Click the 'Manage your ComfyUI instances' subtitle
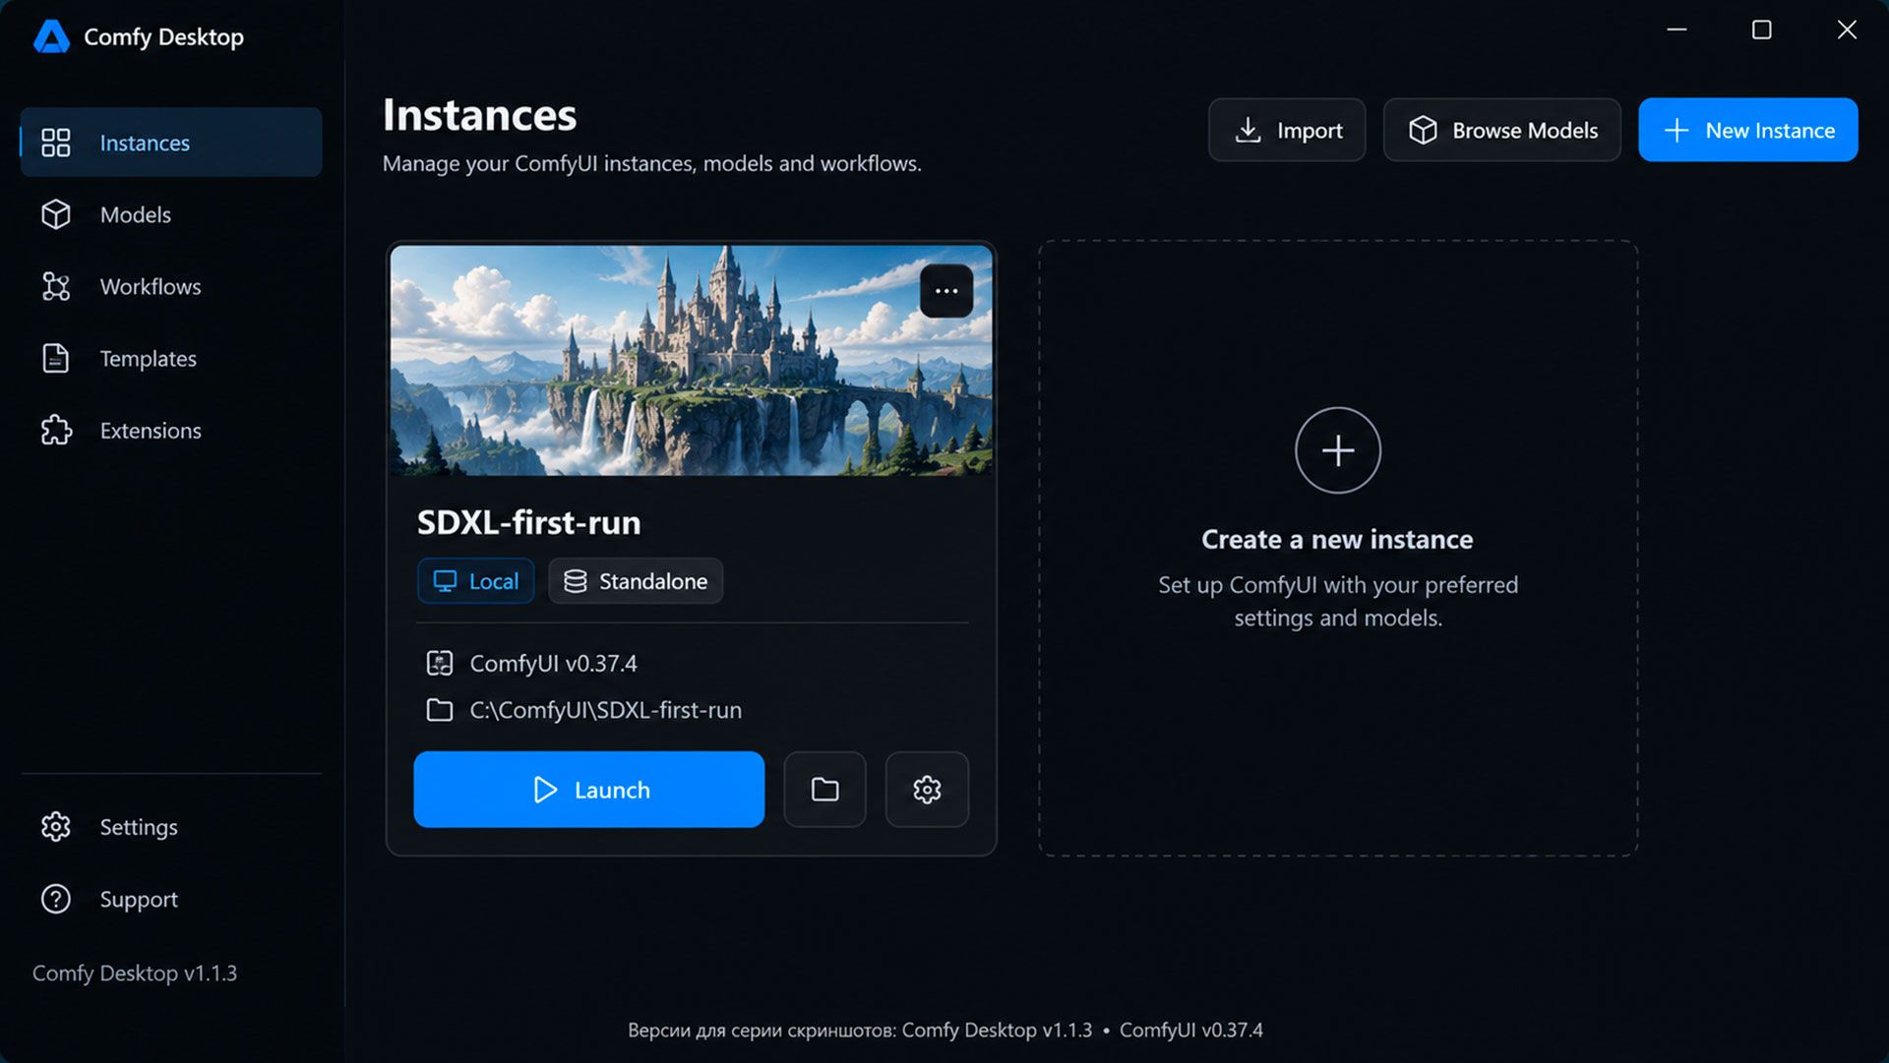This screenshot has height=1063, width=1889. point(651,163)
